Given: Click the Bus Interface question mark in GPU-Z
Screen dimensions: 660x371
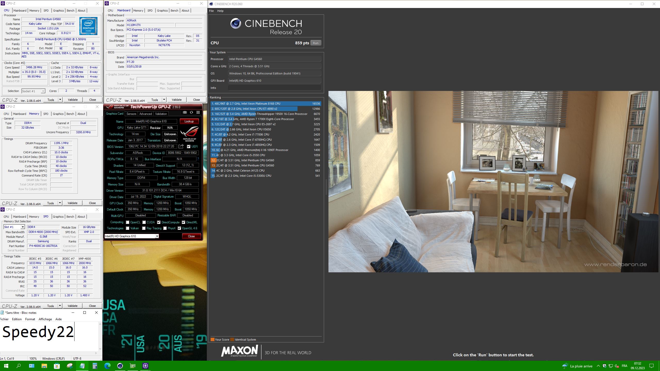Looking at the screenshot, I should [x=198, y=159].
